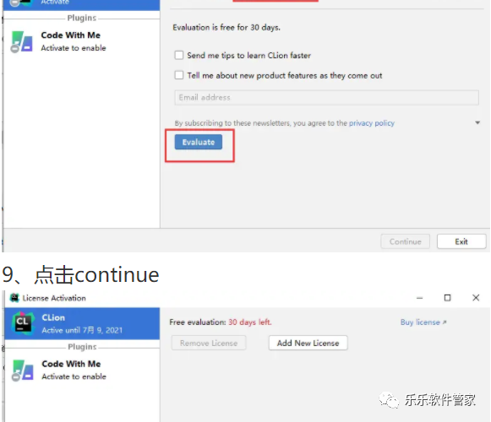This screenshot has width=491, height=422.
Task: Select CLion Active until 7月 9, 2021 text
Action: click(x=82, y=324)
